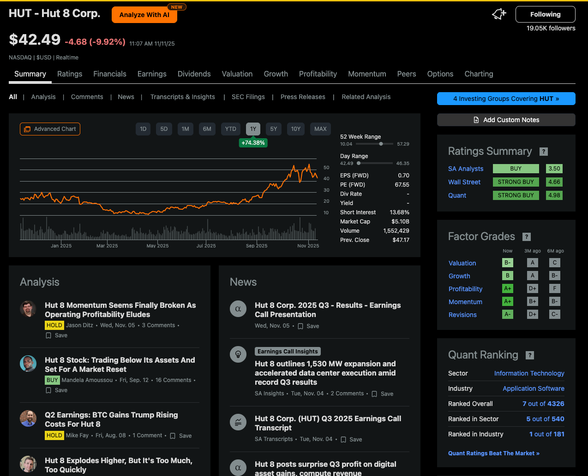
Task: Open Quant Ranking help question mark
Action: [x=530, y=355]
